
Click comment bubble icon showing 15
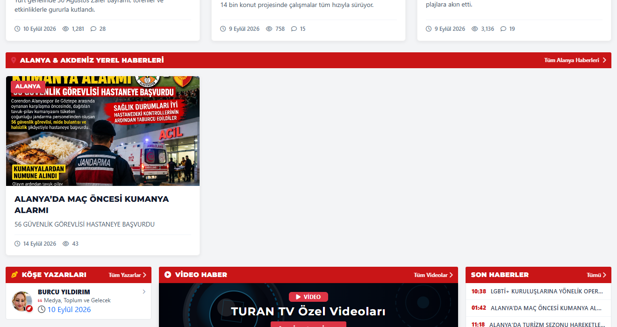pos(294,29)
